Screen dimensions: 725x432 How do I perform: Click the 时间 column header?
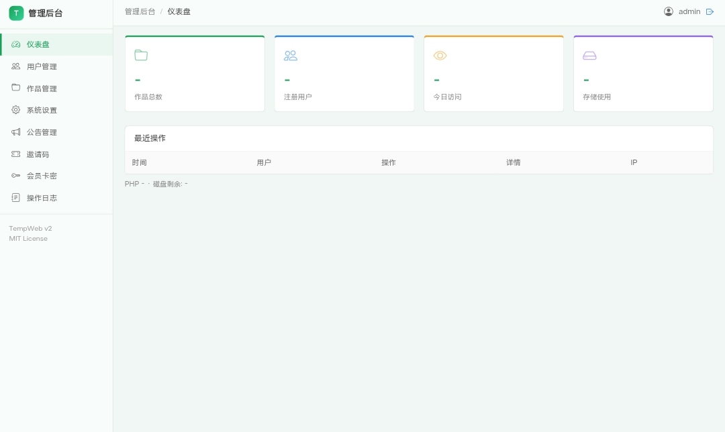(139, 162)
